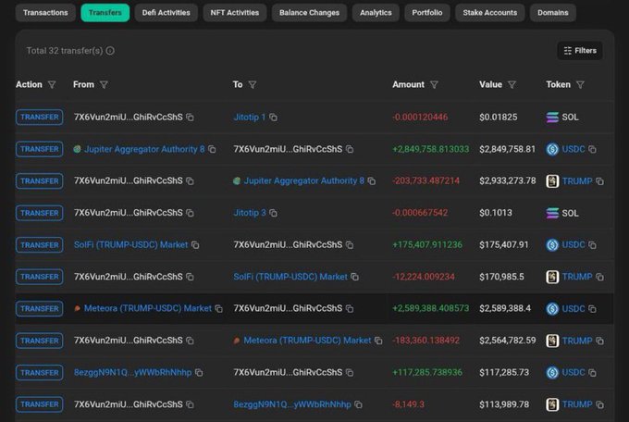Image resolution: width=629 pixels, height=422 pixels.
Task: Select the active Transfers tab
Action: (105, 12)
